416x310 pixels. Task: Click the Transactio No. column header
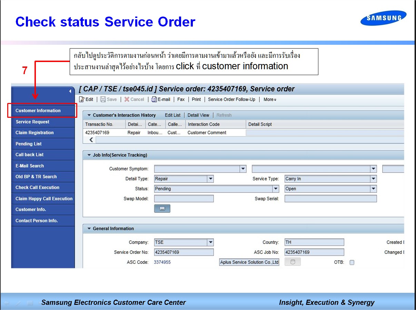[104, 124]
